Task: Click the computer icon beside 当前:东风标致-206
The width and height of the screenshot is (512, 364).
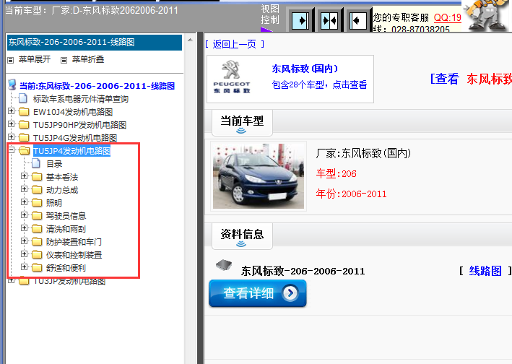Action: pyautogui.click(x=12, y=85)
